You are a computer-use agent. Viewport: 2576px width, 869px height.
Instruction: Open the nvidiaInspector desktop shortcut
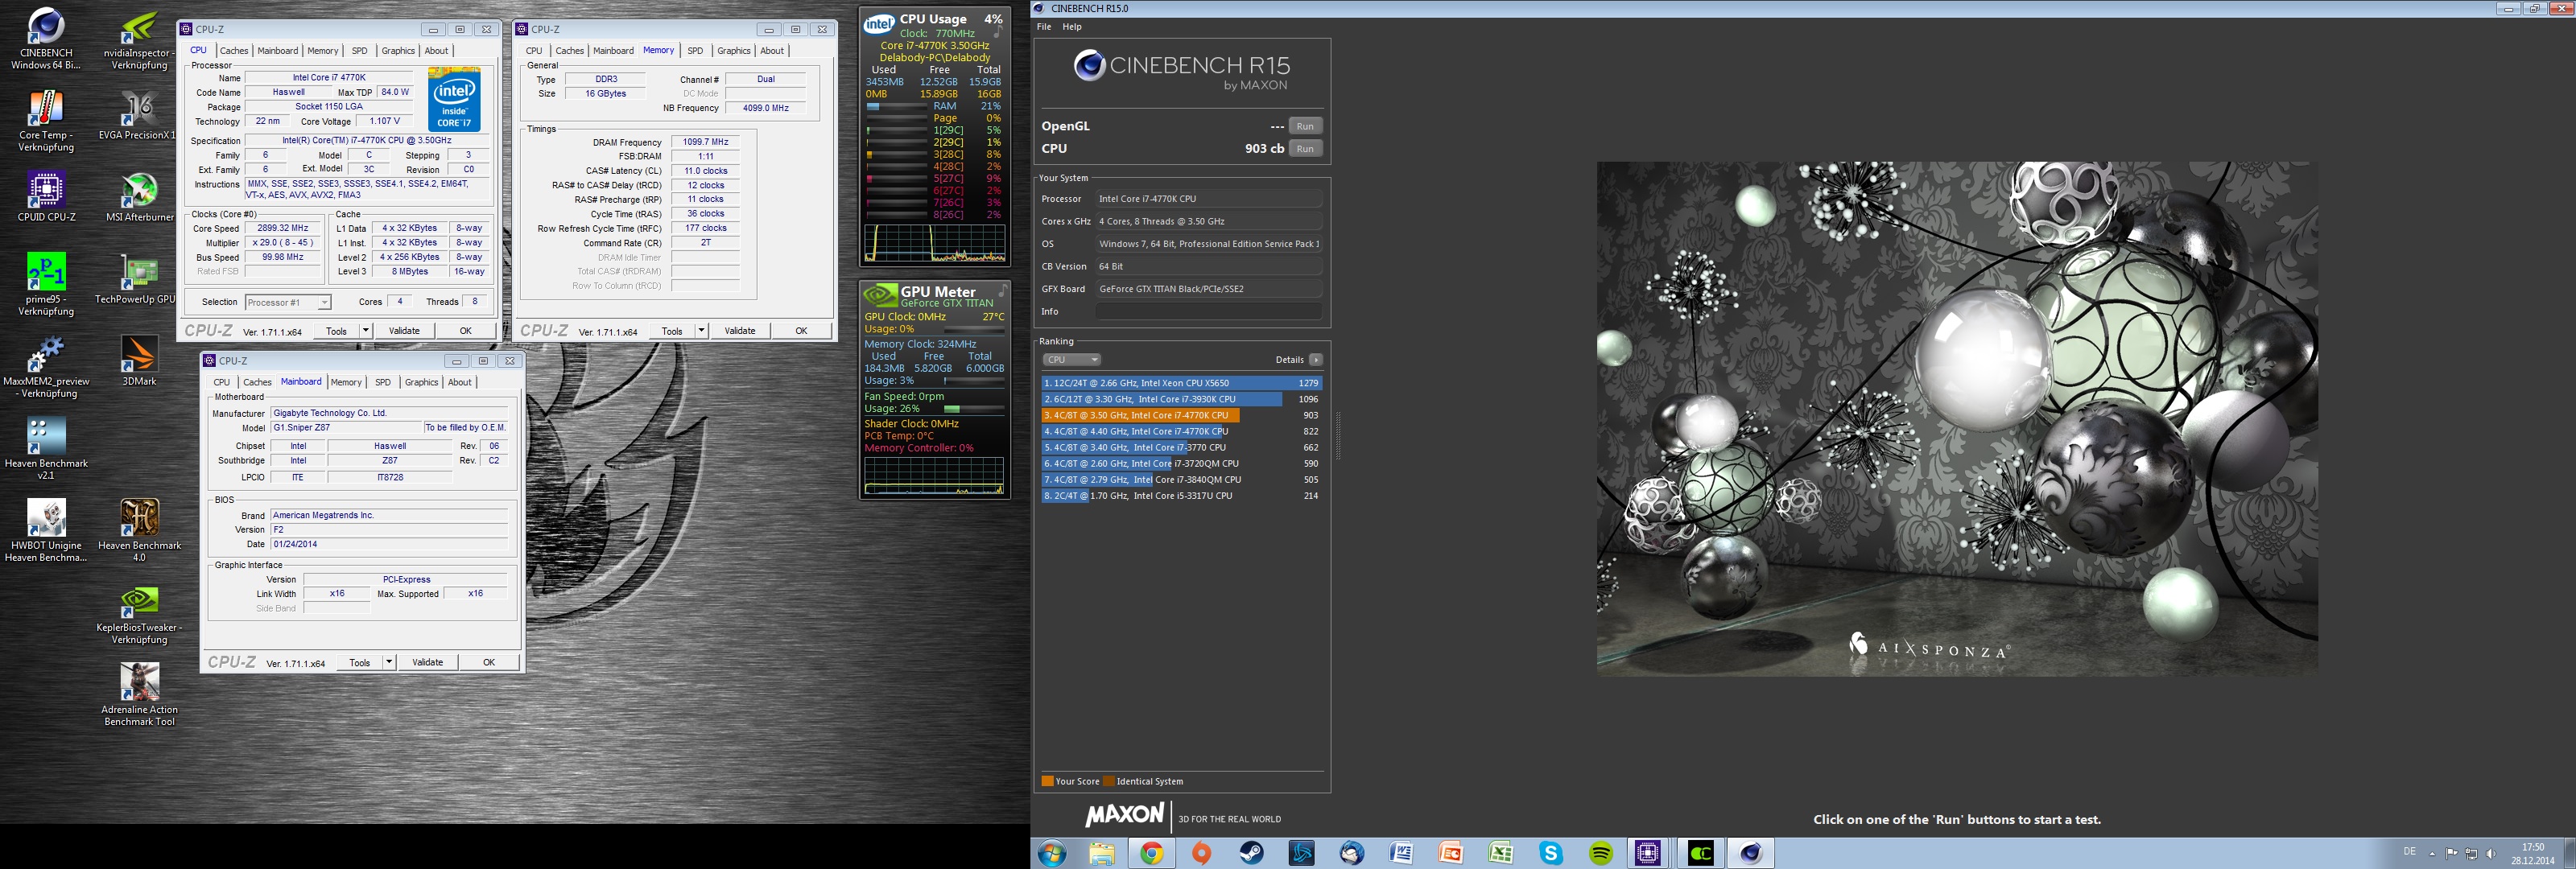(x=139, y=39)
